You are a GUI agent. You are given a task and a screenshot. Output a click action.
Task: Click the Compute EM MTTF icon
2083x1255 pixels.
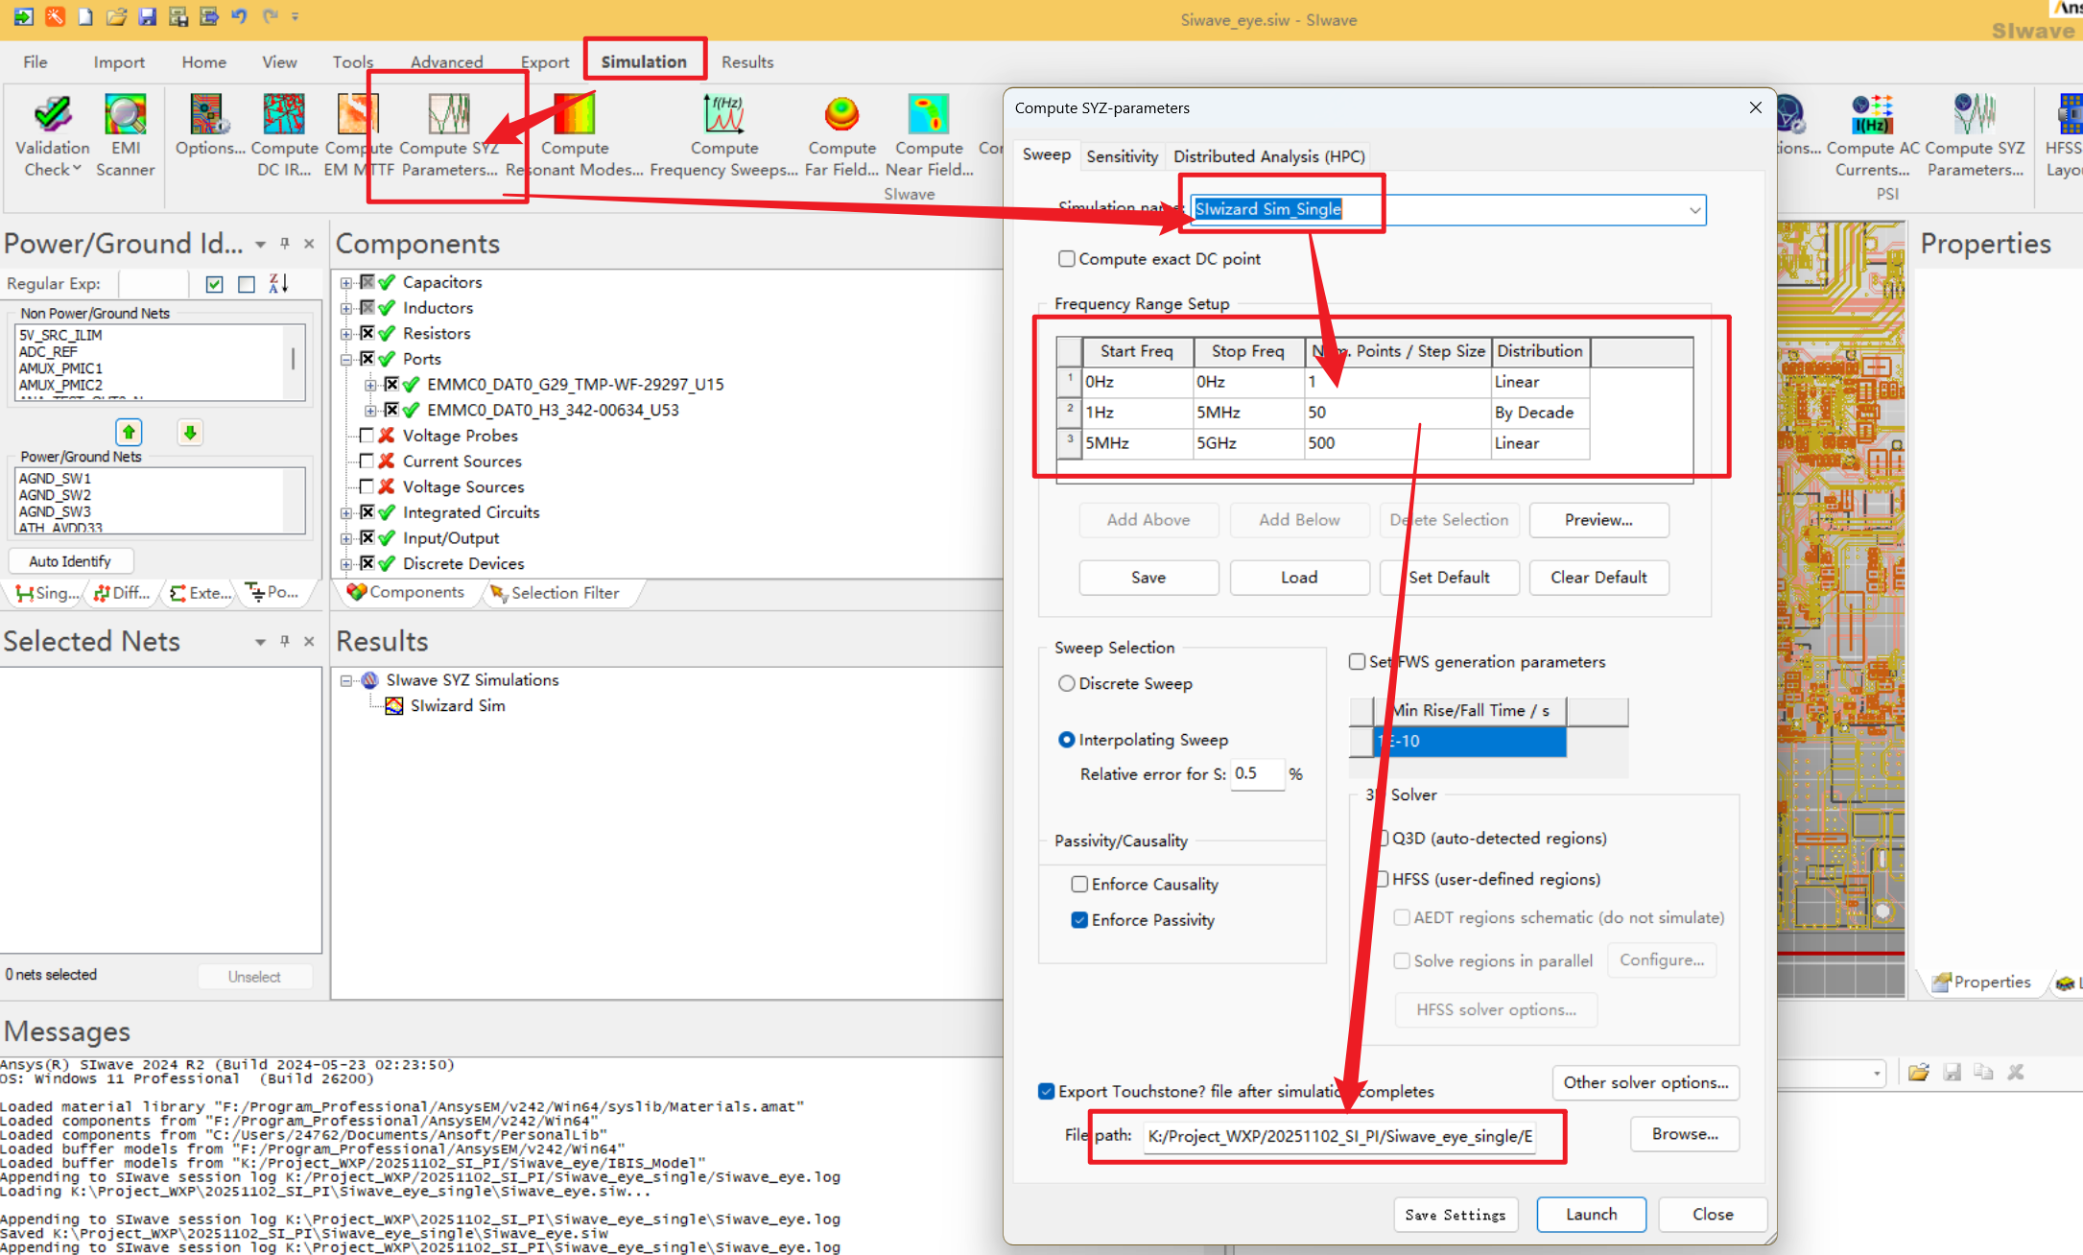click(358, 115)
